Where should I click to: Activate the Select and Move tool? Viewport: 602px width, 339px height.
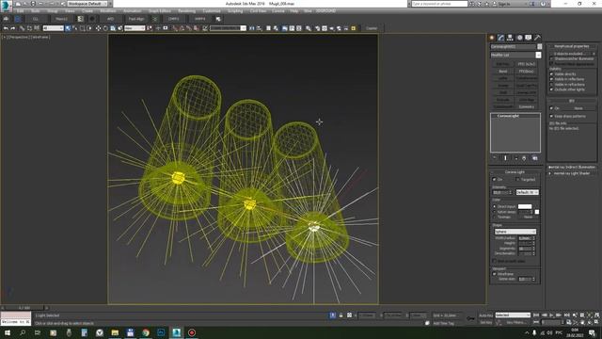[x=98, y=28]
